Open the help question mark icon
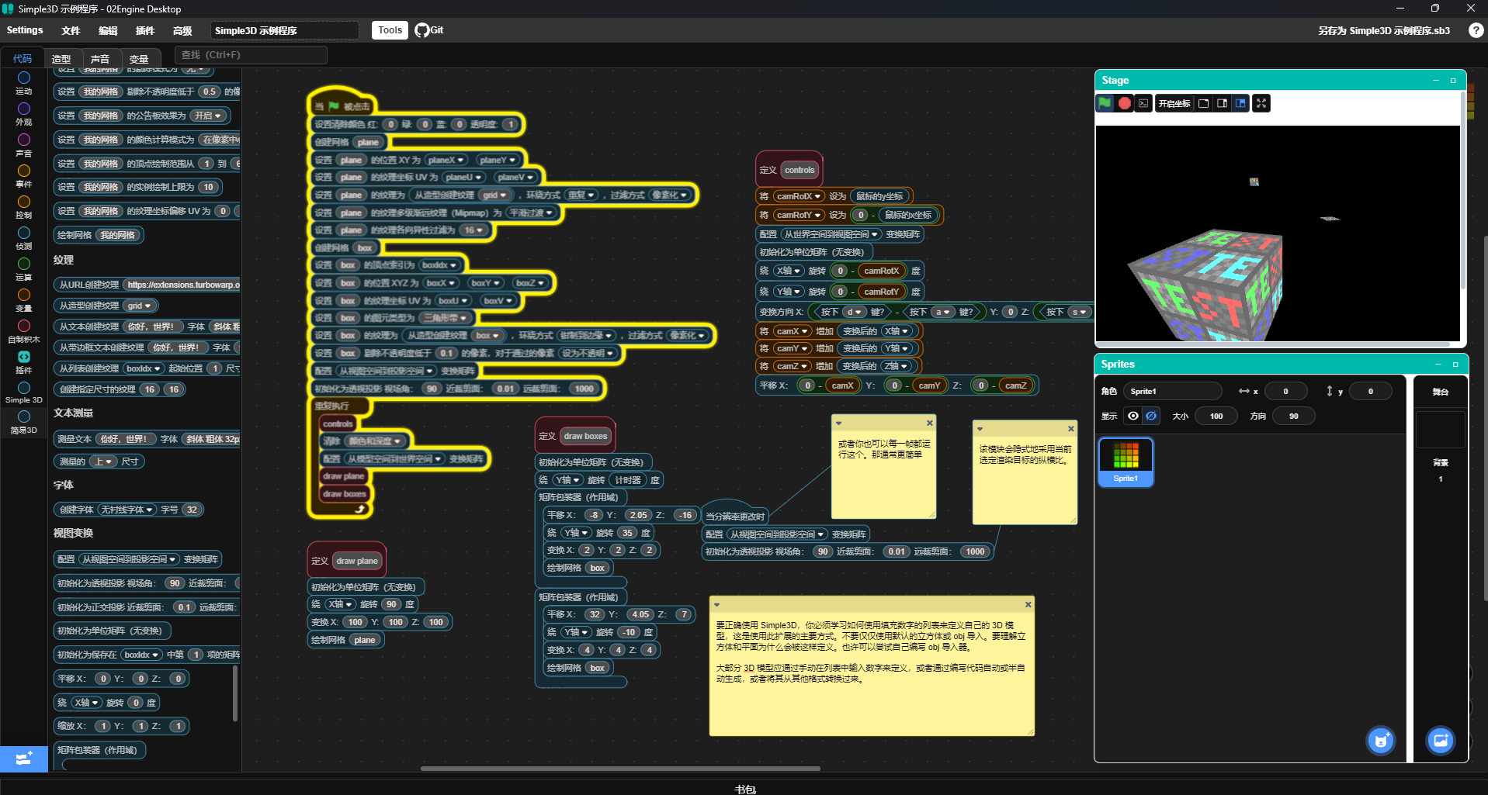Image resolution: width=1488 pixels, height=795 pixels. (x=1476, y=30)
